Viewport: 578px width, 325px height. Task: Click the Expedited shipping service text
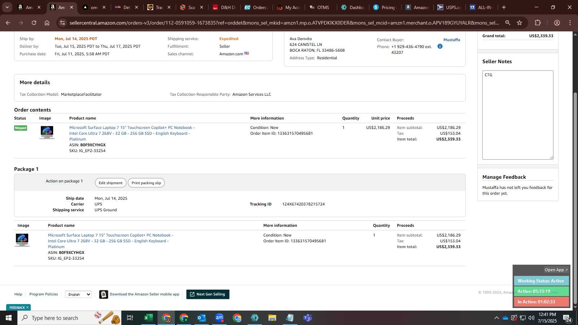(229, 39)
